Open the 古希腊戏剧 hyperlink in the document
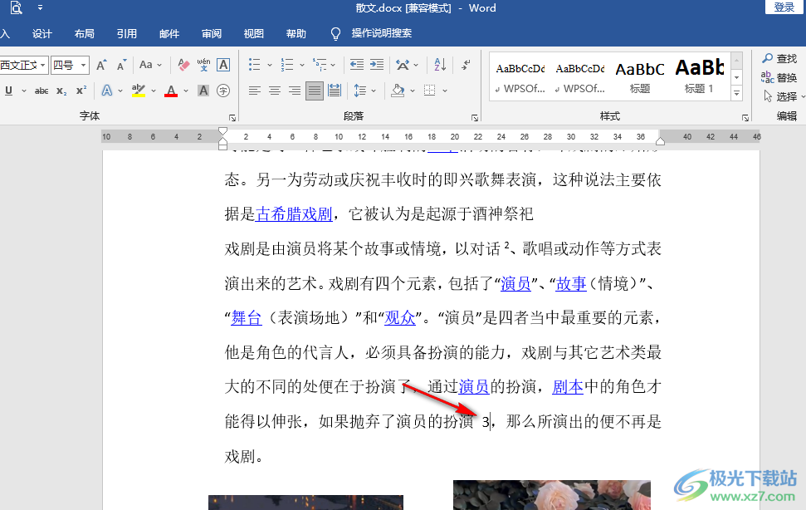This screenshot has height=510, width=806. coord(294,214)
